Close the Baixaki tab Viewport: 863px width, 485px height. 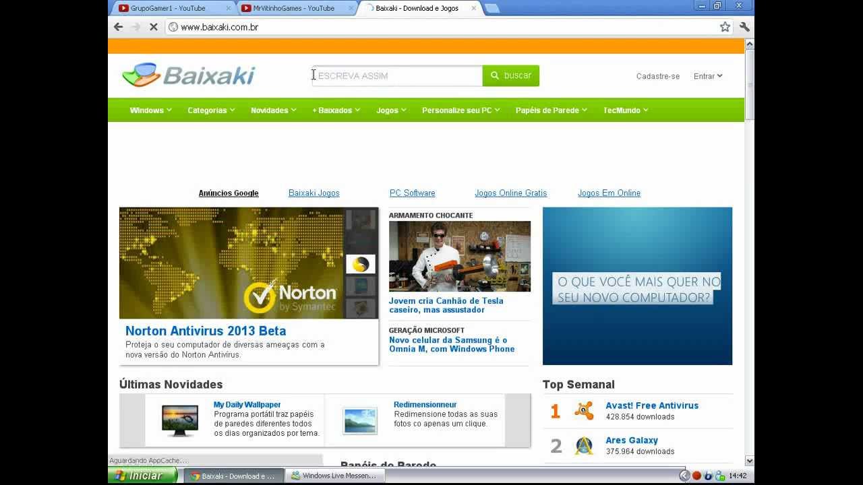(473, 8)
